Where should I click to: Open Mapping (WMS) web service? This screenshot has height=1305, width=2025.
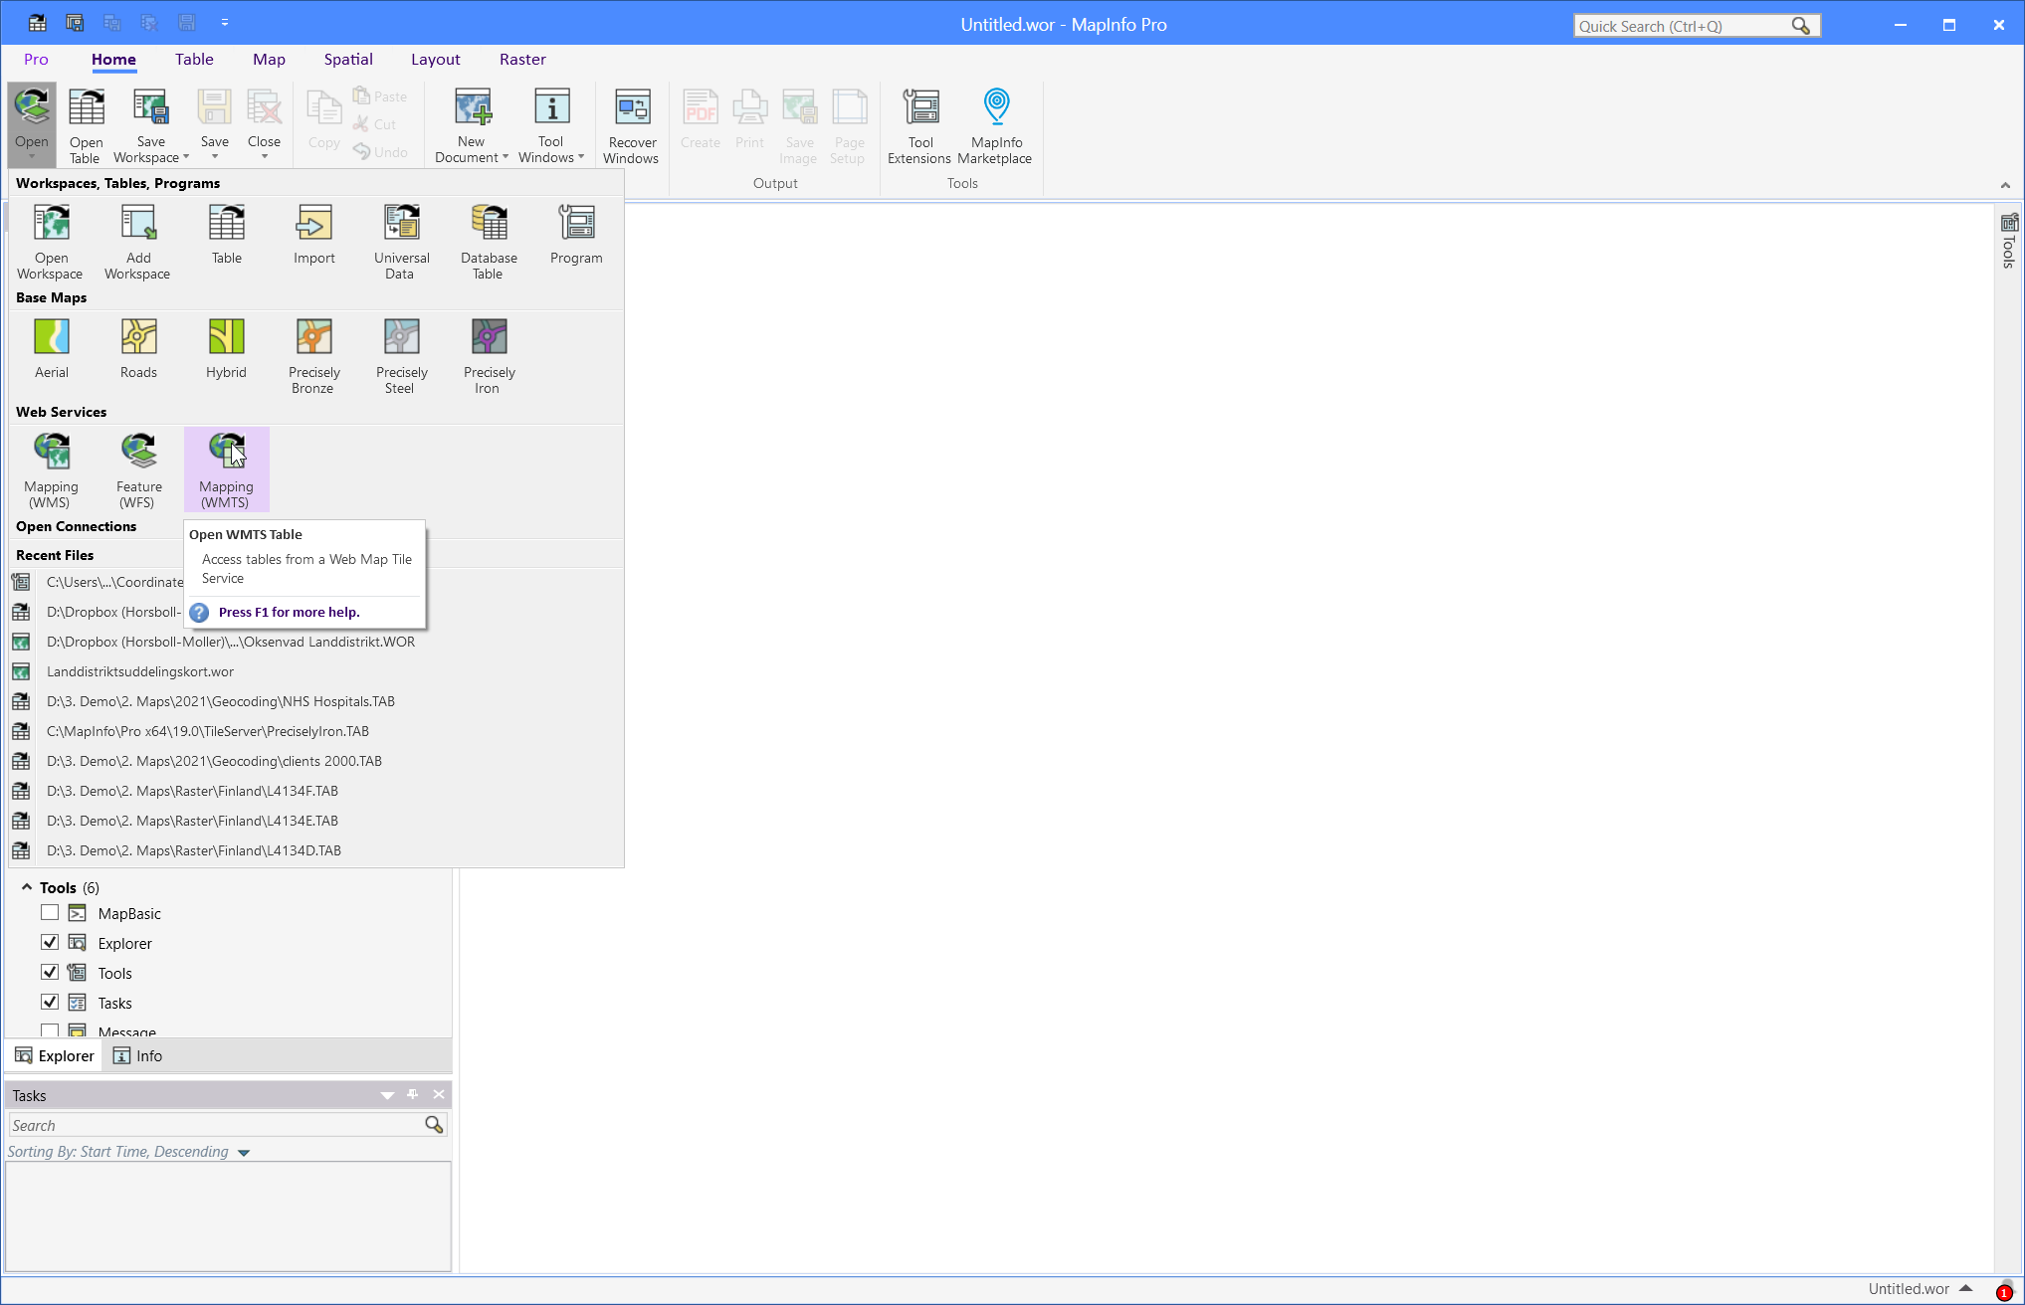pos(51,470)
